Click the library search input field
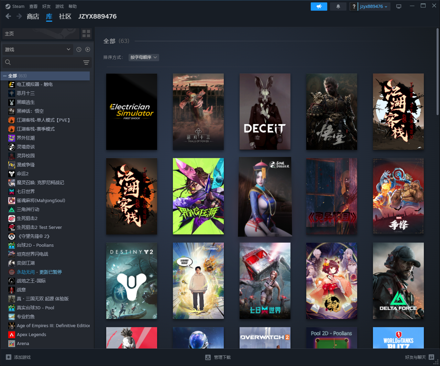Image resolution: width=440 pixels, height=366 pixels. pyautogui.click(x=47, y=62)
